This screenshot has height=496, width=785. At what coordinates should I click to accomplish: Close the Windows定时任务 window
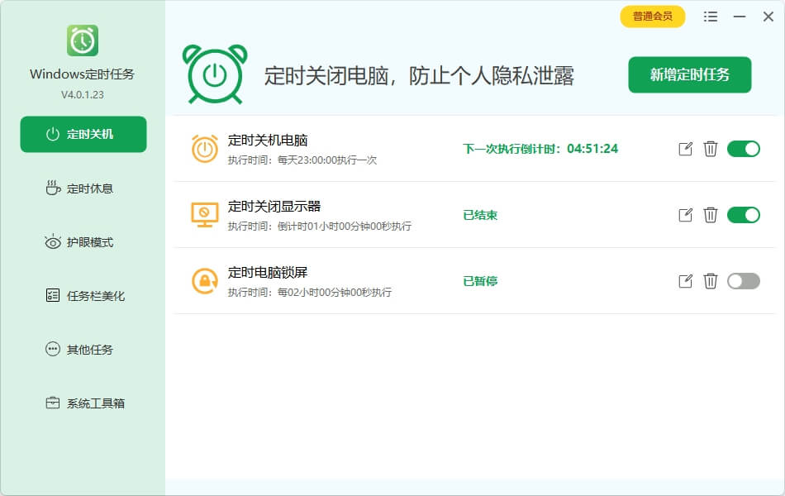[x=768, y=17]
